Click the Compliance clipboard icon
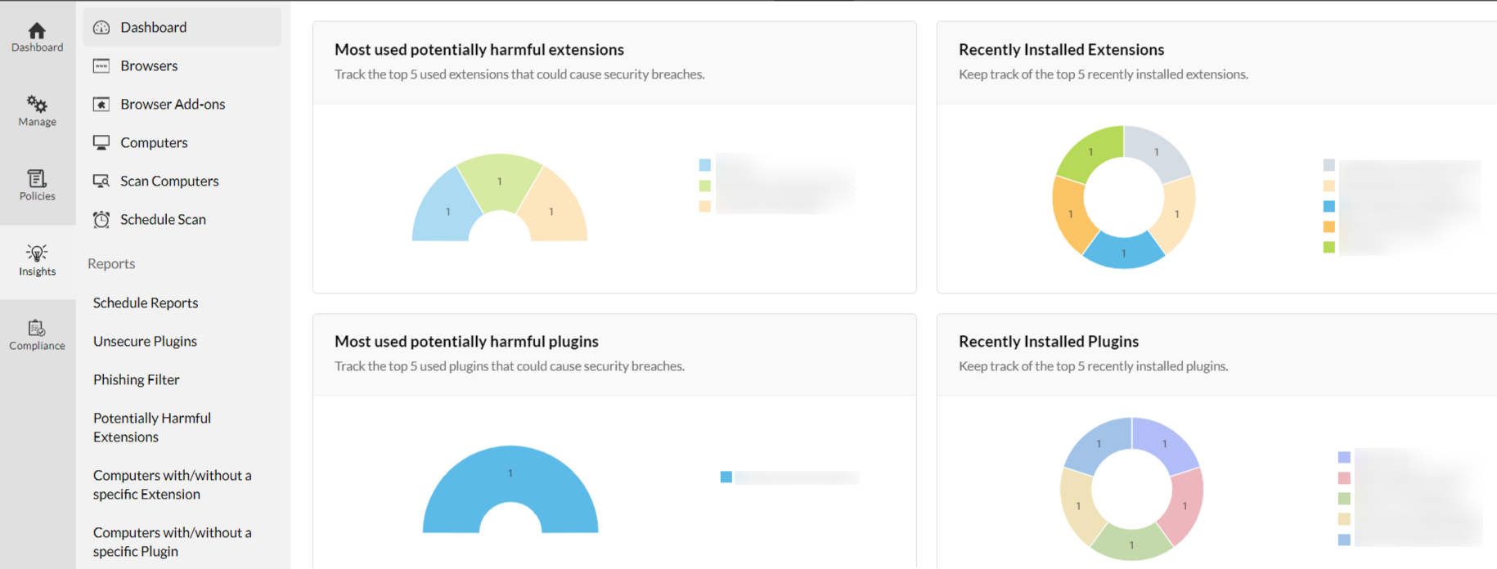 pyautogui.click(x=37, y=329)
